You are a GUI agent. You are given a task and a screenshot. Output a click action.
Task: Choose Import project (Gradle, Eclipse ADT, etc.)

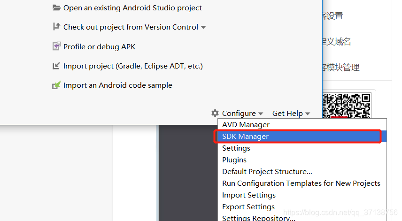(133, 66)
